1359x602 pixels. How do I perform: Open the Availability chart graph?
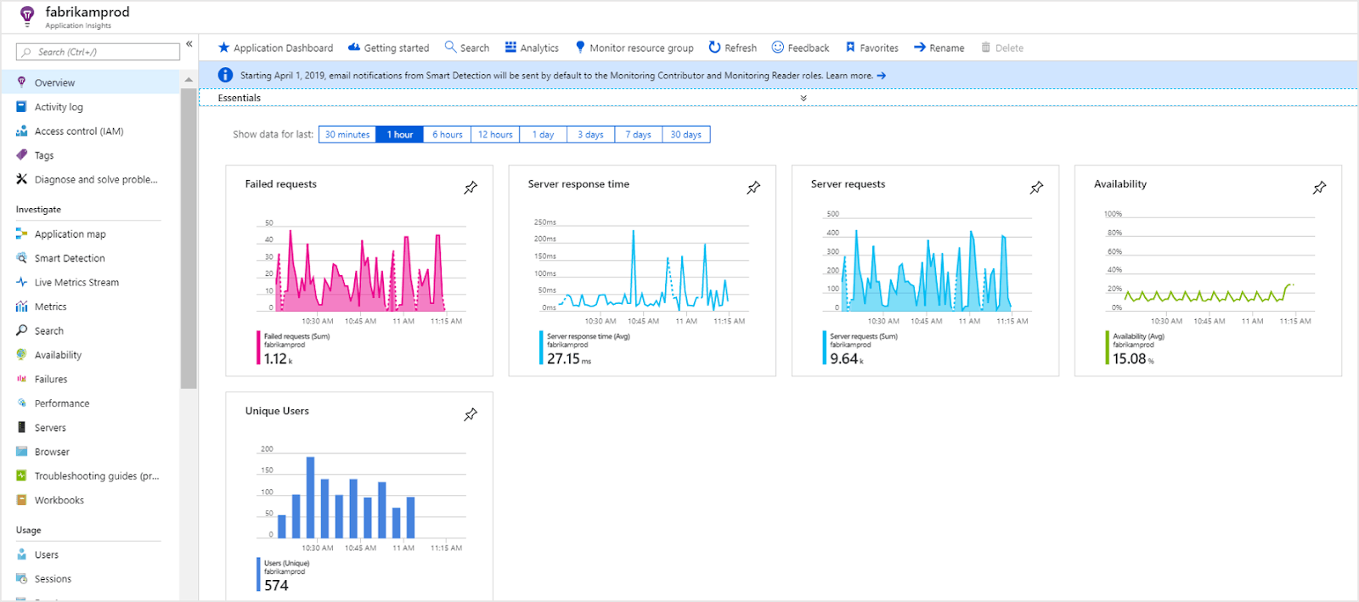[x=1209, y=265]
